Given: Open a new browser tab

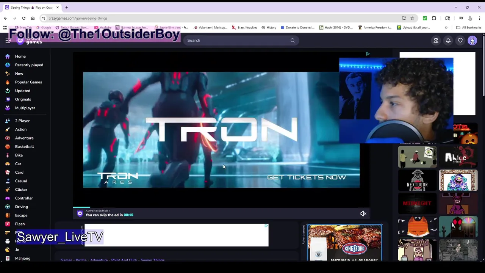Looking at the screenshot, I should click(67, 7).
